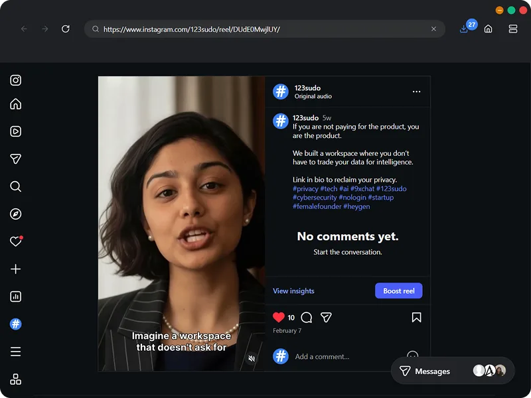This screenshot has width=531, height=398.
Task: View notifications via the heart icon
Action: click(16, 241)
